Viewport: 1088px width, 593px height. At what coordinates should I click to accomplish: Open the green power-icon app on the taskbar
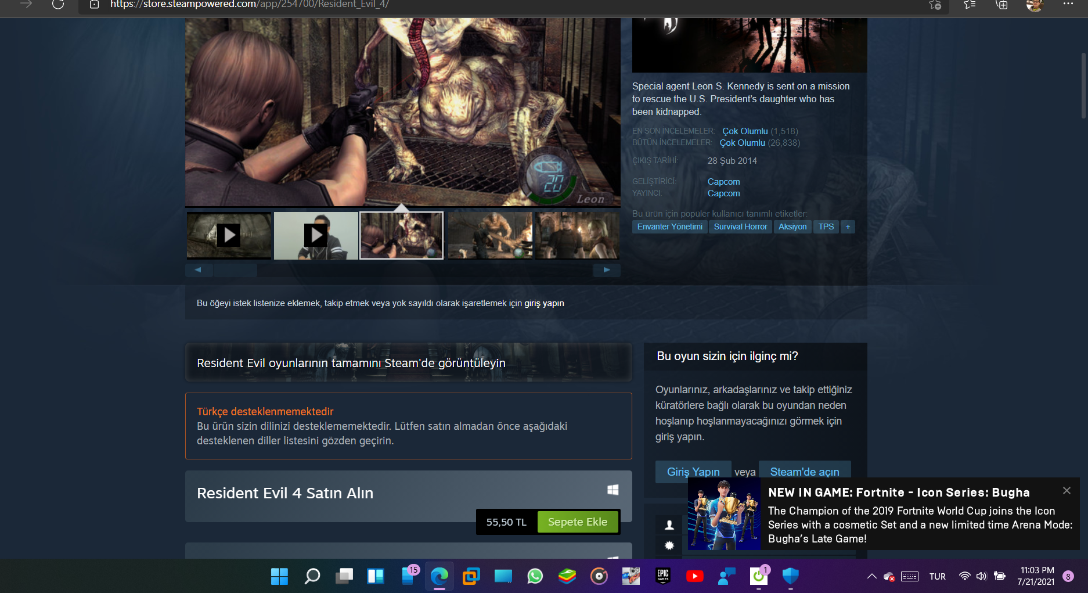tap(759, 576)
